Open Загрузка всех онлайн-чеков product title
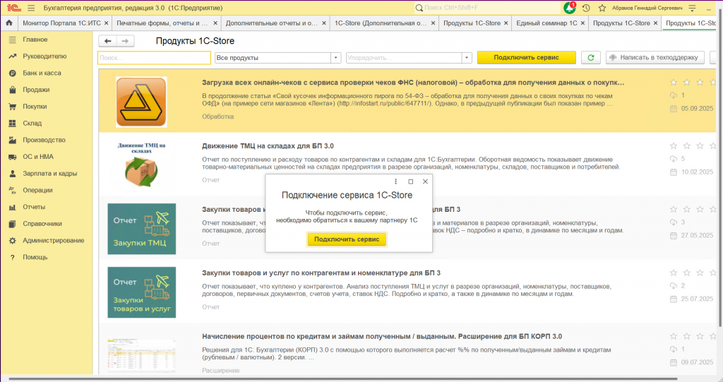Viewport: 723px width, 382px height. pos(412,83)
